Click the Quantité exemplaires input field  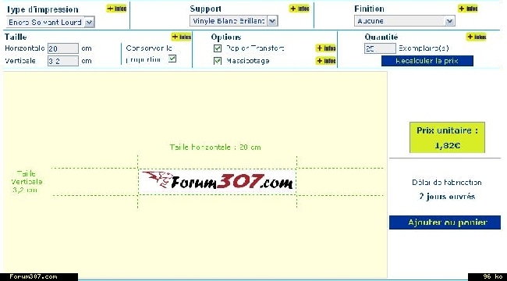[380, 48]
